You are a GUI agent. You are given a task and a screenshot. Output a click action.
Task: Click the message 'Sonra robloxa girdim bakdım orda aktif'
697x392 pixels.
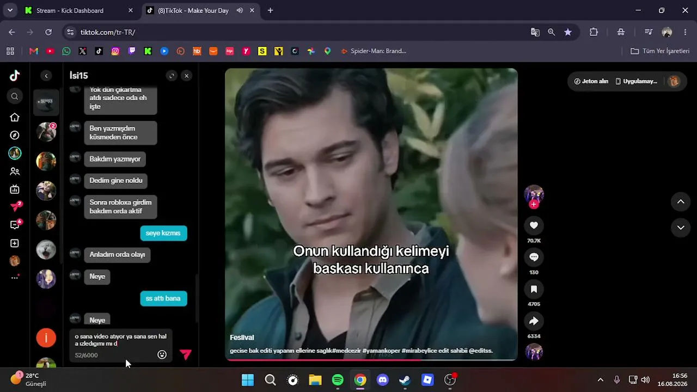(x=120, y=206)
